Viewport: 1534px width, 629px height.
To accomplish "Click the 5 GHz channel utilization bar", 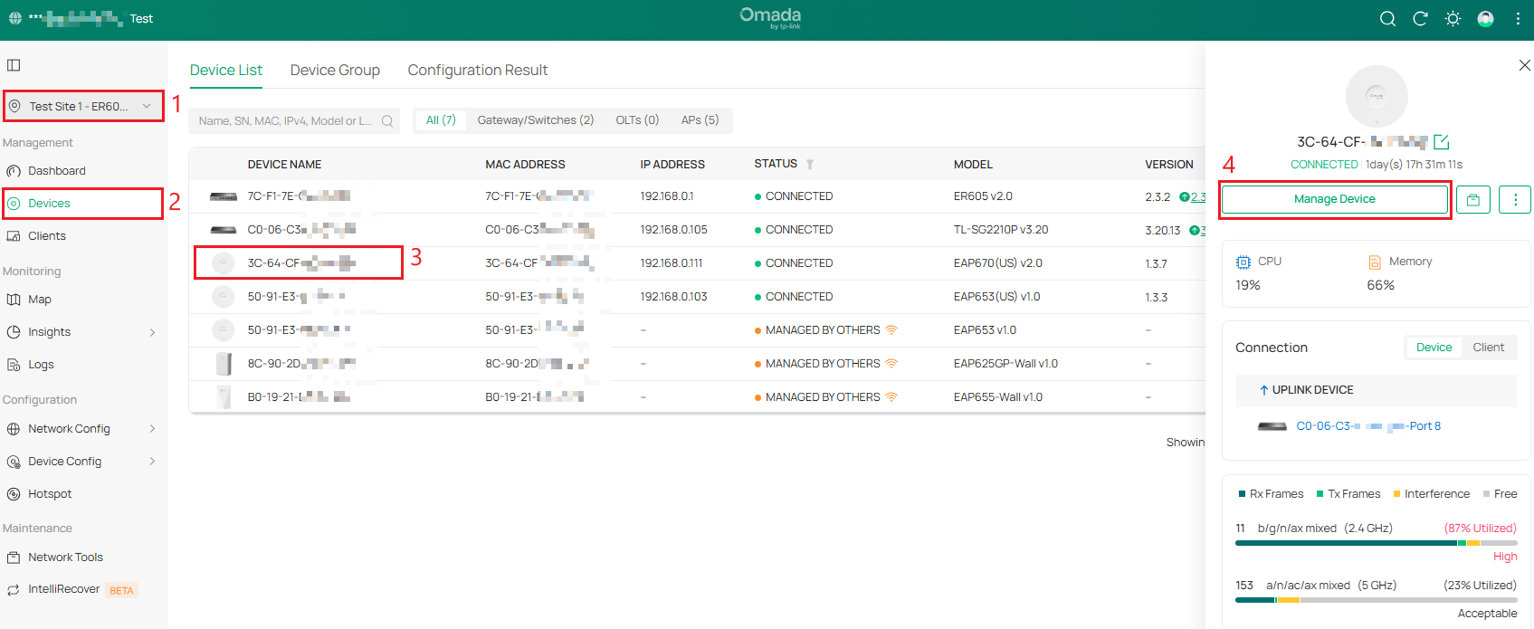I will 1376,601.
